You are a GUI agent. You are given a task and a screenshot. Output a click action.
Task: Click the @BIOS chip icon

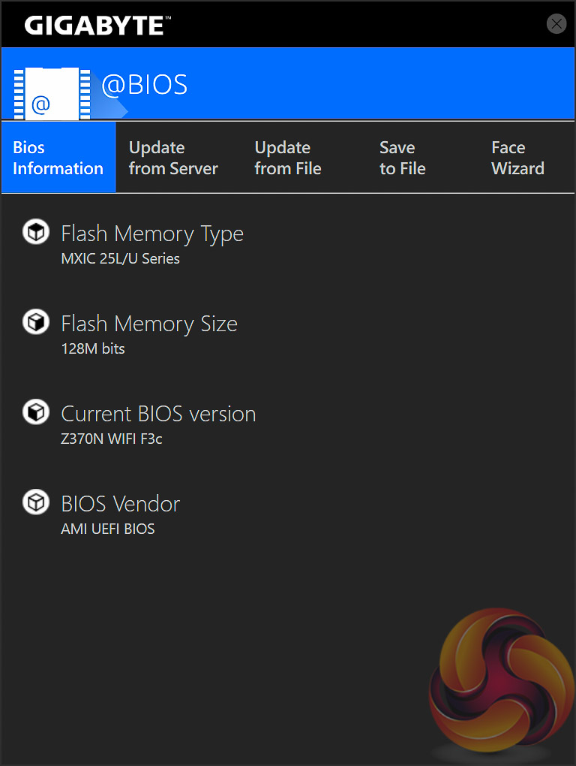pyautogui.click(x=52, y=94)
